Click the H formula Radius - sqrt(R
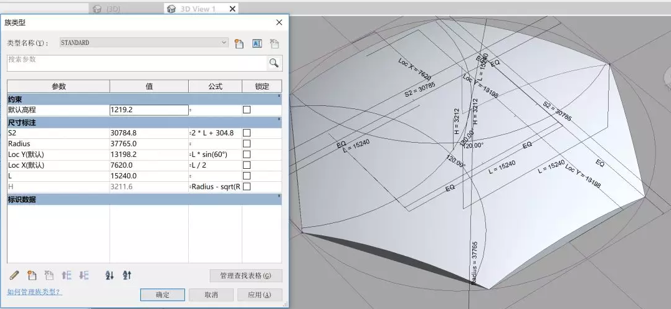Screen dimensions: 671x309 (x=215, y=187)
